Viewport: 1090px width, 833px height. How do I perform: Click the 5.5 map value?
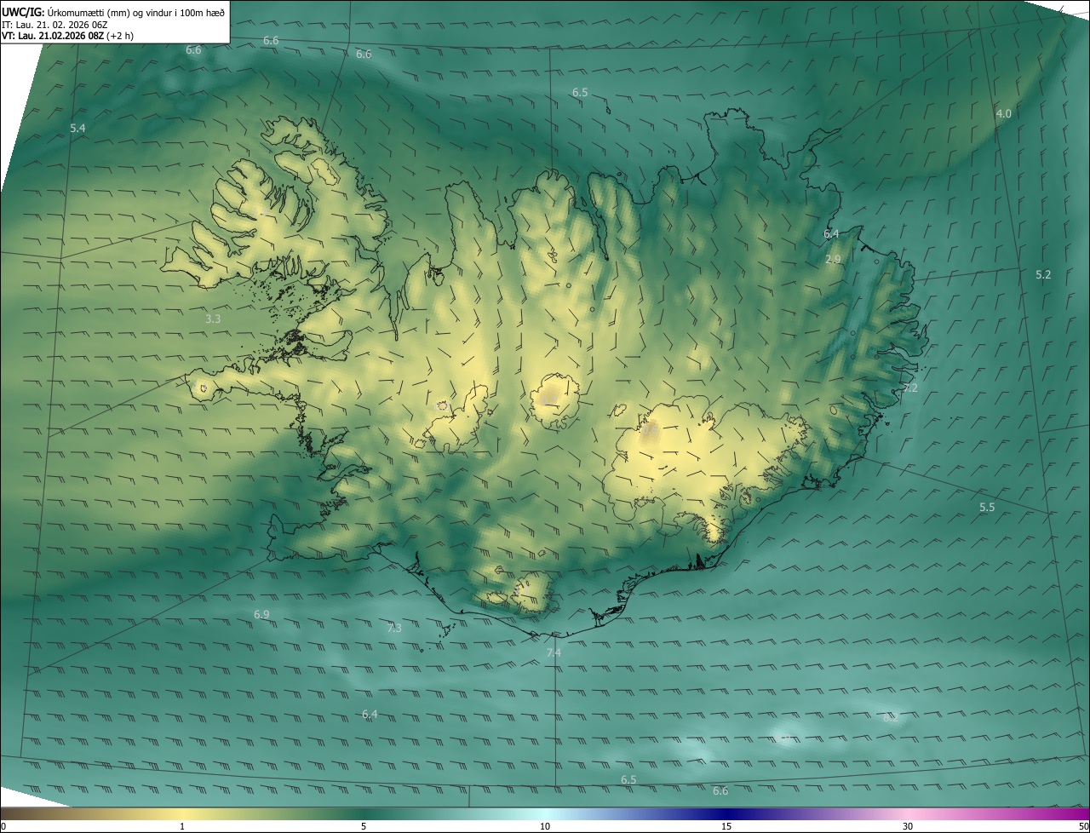pyautogui.click(x=987, y=507)
